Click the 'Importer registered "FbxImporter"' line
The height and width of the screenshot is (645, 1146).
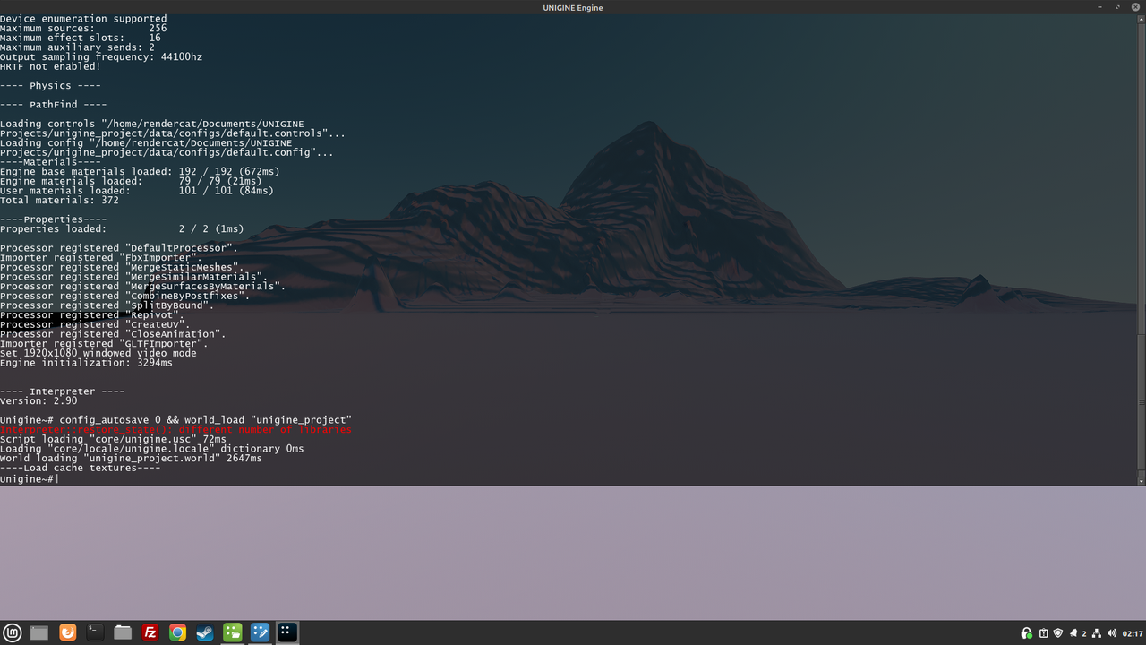pos(101,257)
